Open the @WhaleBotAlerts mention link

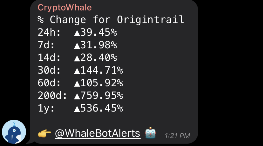[98, 133]
